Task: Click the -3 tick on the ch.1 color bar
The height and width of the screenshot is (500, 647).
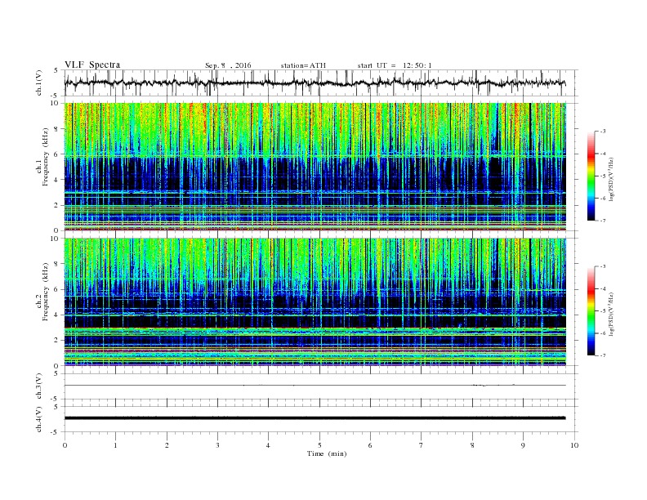Action: click(x=602, y=132)
